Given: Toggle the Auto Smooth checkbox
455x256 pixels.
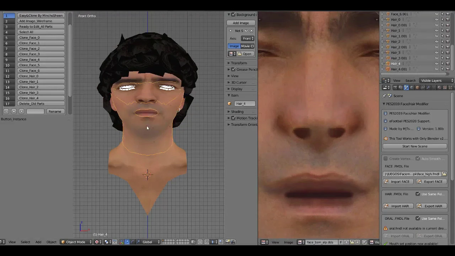Looking at the screenshot, I should click(418, 159).
